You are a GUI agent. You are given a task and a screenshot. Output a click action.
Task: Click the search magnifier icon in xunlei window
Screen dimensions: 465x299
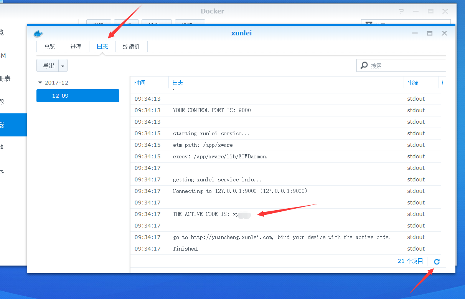[x=364, y=65]
